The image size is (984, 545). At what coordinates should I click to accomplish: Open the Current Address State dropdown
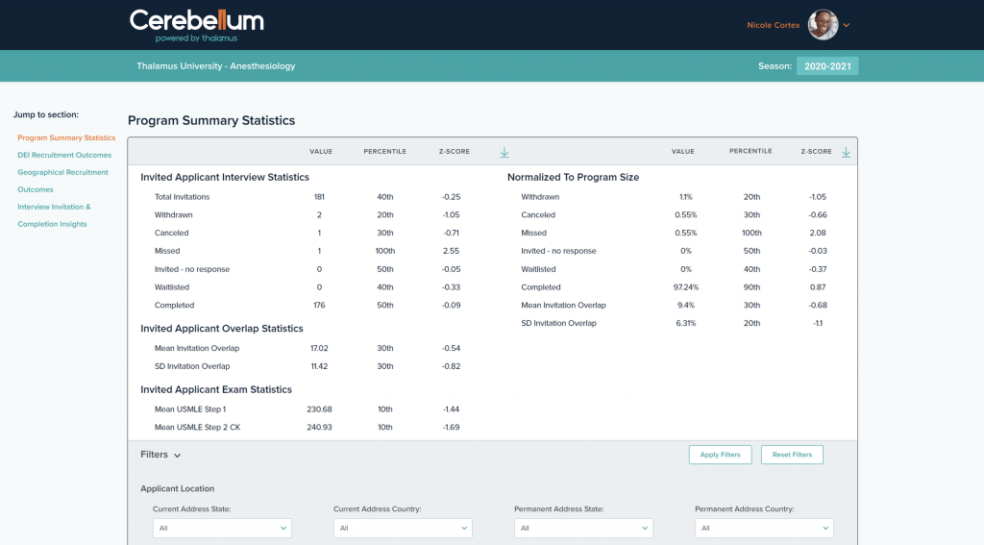click(x=222, y=528)
